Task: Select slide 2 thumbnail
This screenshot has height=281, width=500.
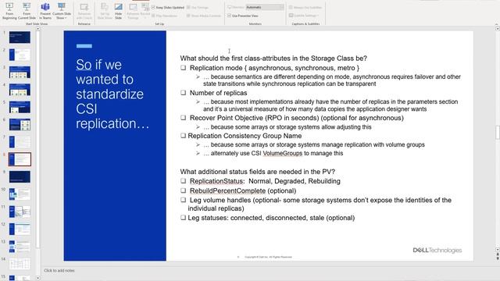Action: click(20, 55)
